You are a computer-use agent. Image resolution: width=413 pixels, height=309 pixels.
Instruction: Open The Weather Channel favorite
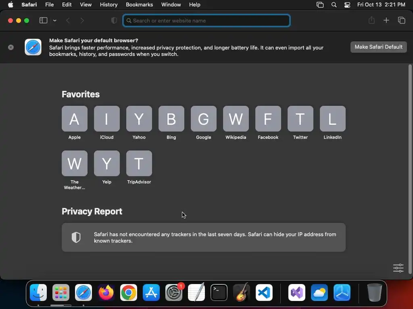coord(75,163)
